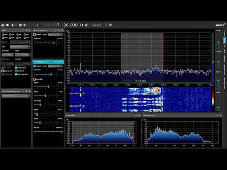Viewport: 227px width, 170px height.
Task: Close the Radio panel
Action: [x=29, y=30]
